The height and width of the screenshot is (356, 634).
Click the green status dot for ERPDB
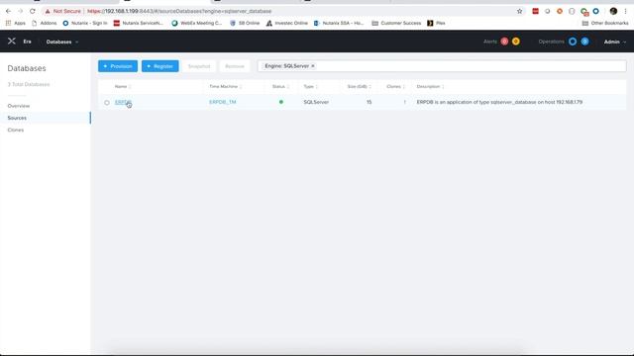[281, 102]
